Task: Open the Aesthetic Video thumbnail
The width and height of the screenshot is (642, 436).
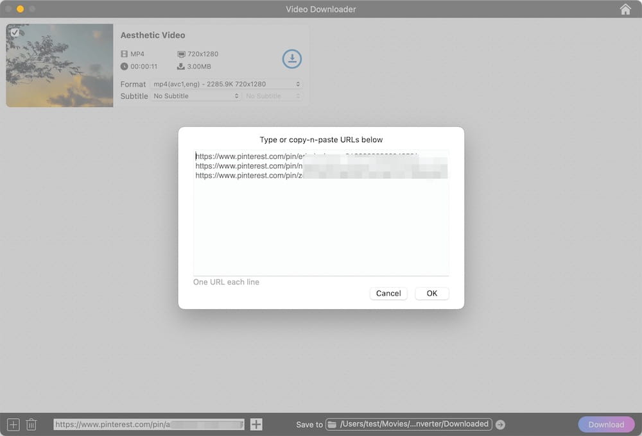Action: pos(59,65)
